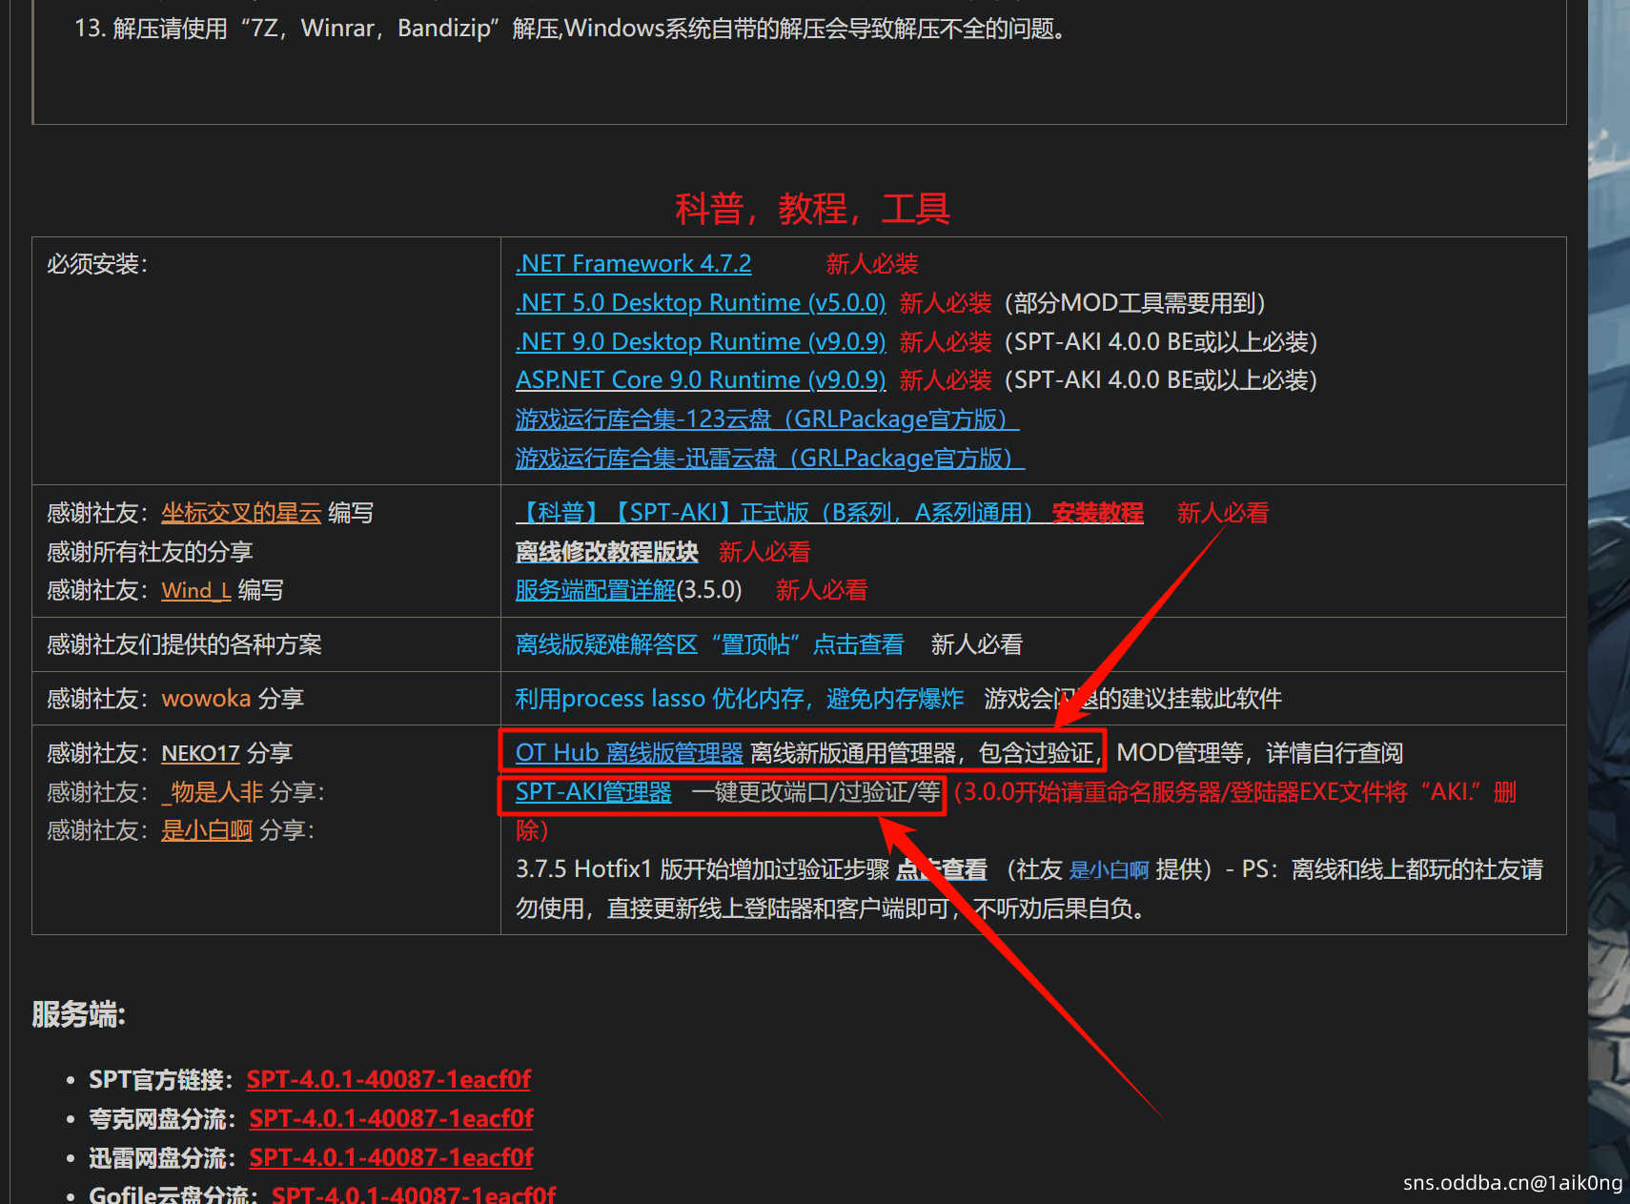Viewport: 1630px width, 1204px height.
Task: Open 游戏运行库合集-123云盘 link
Action: click(766, 419)
